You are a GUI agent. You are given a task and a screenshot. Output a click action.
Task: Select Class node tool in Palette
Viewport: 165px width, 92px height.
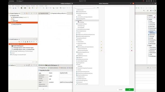151,21
